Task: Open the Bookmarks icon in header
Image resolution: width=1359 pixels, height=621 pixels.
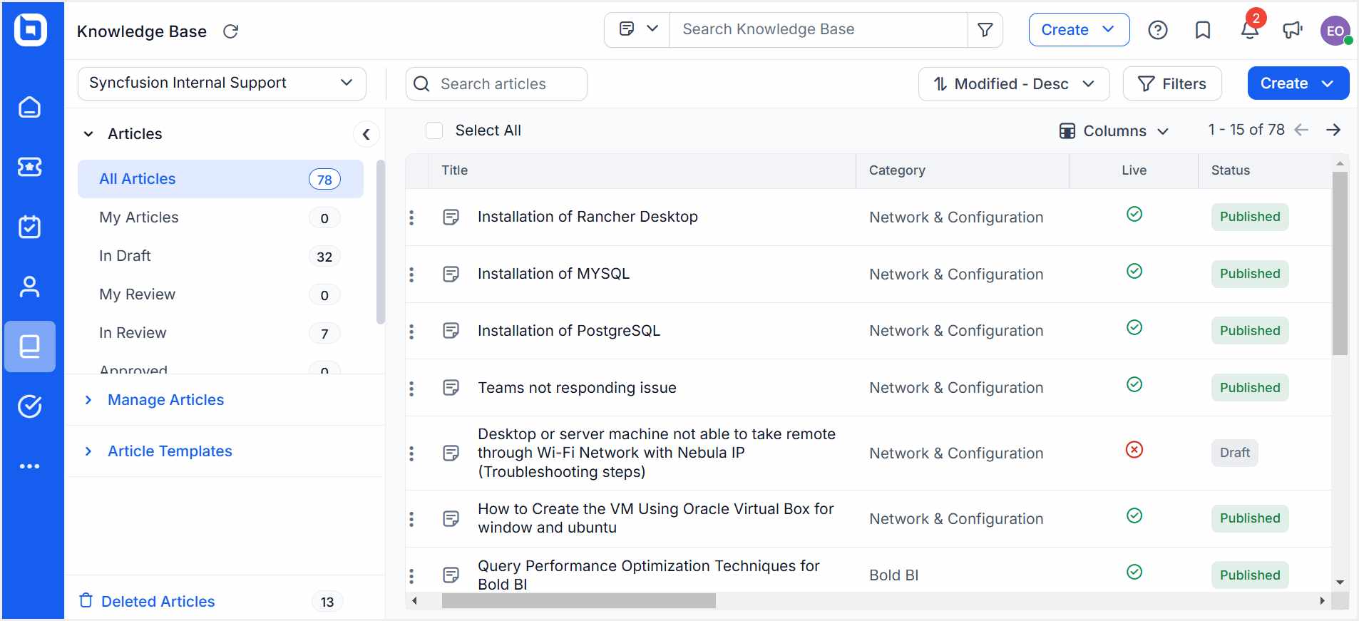Action: click(x=1203, y=30)
